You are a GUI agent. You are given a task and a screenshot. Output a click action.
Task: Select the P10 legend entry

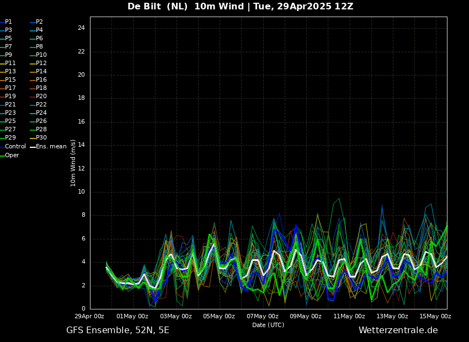(41, 55)
